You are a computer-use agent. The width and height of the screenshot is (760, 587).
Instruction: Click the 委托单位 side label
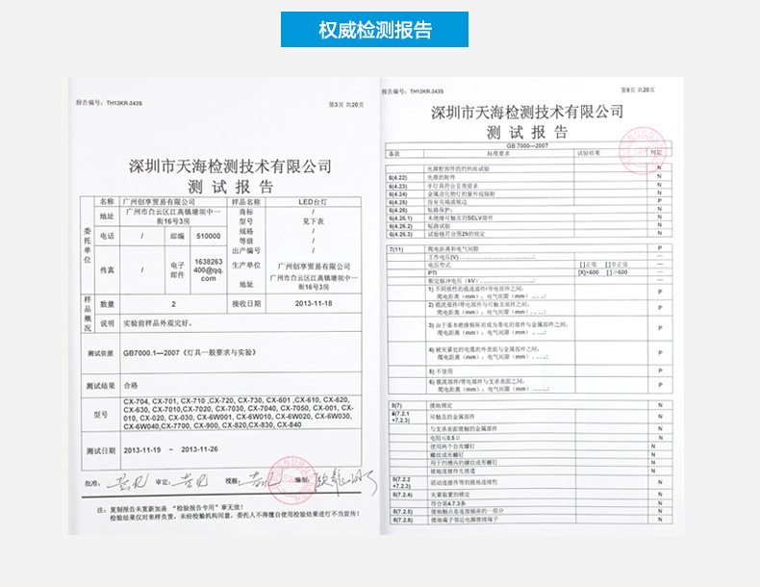coord(88,245)
